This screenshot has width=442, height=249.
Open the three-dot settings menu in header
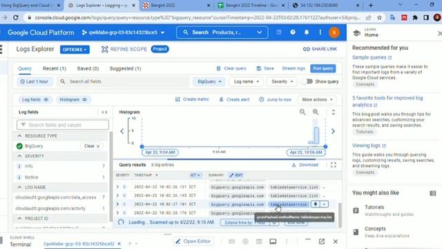tap(320, 33)
